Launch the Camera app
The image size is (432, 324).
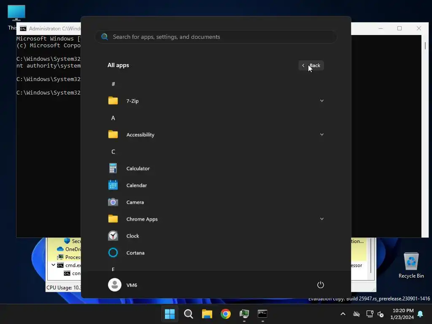216,202
